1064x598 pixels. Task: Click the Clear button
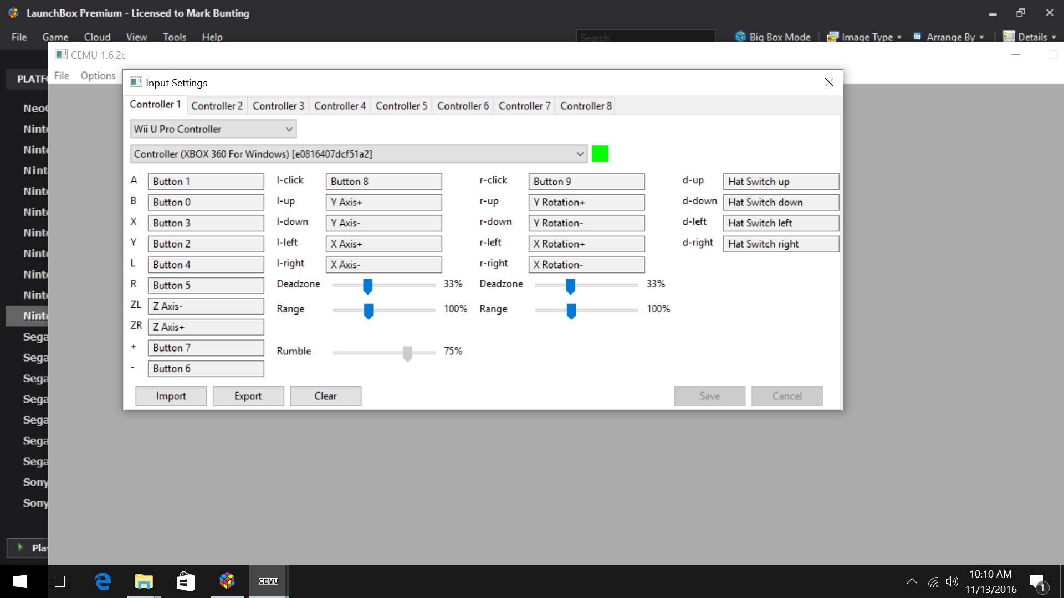pos(325,396)
